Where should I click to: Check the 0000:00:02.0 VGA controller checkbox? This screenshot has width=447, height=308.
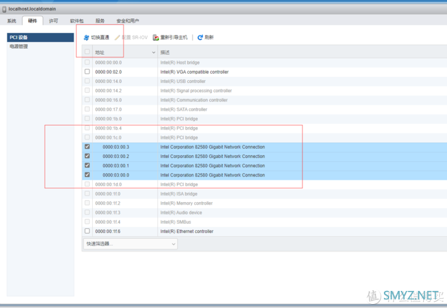coord(87,72)
